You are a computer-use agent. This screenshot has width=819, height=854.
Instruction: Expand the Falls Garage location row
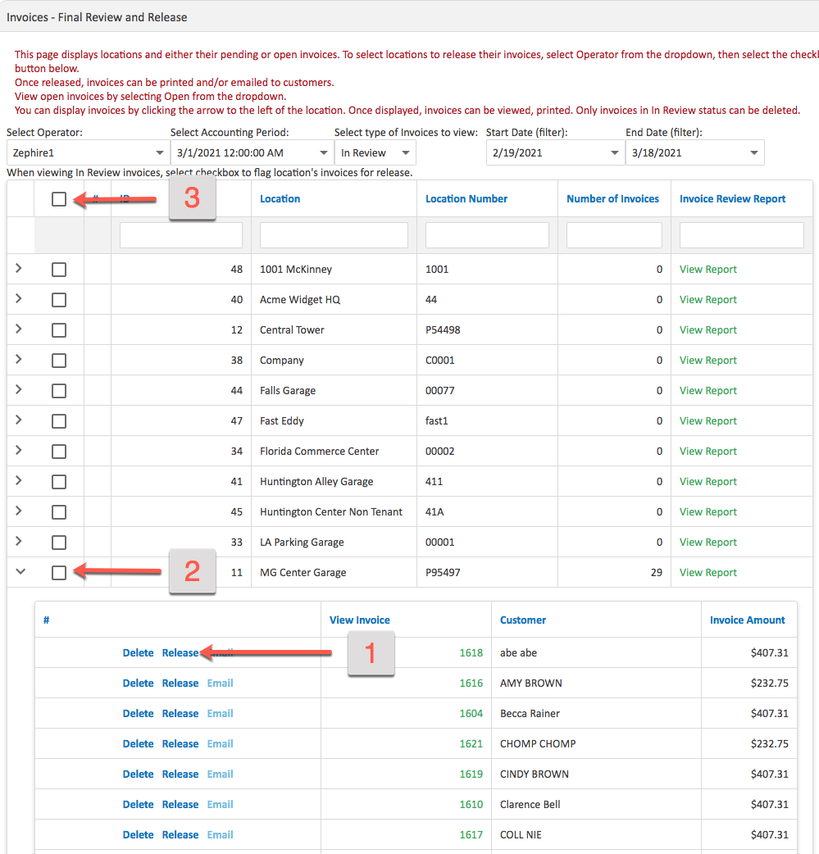[x=20, y=390]
